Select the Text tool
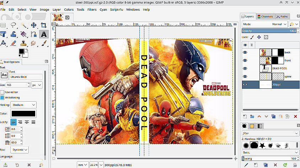The height and width of the screenshot is (168, 300). [x=44, y=34]
